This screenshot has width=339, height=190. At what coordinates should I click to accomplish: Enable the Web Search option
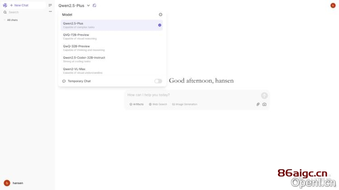tap(158, 104)
